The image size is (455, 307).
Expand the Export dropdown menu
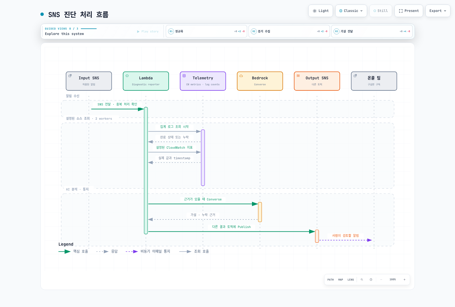438,11
